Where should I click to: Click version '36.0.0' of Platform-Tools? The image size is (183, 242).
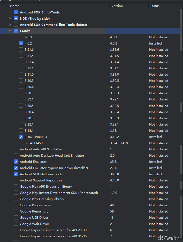click(115, 174)
